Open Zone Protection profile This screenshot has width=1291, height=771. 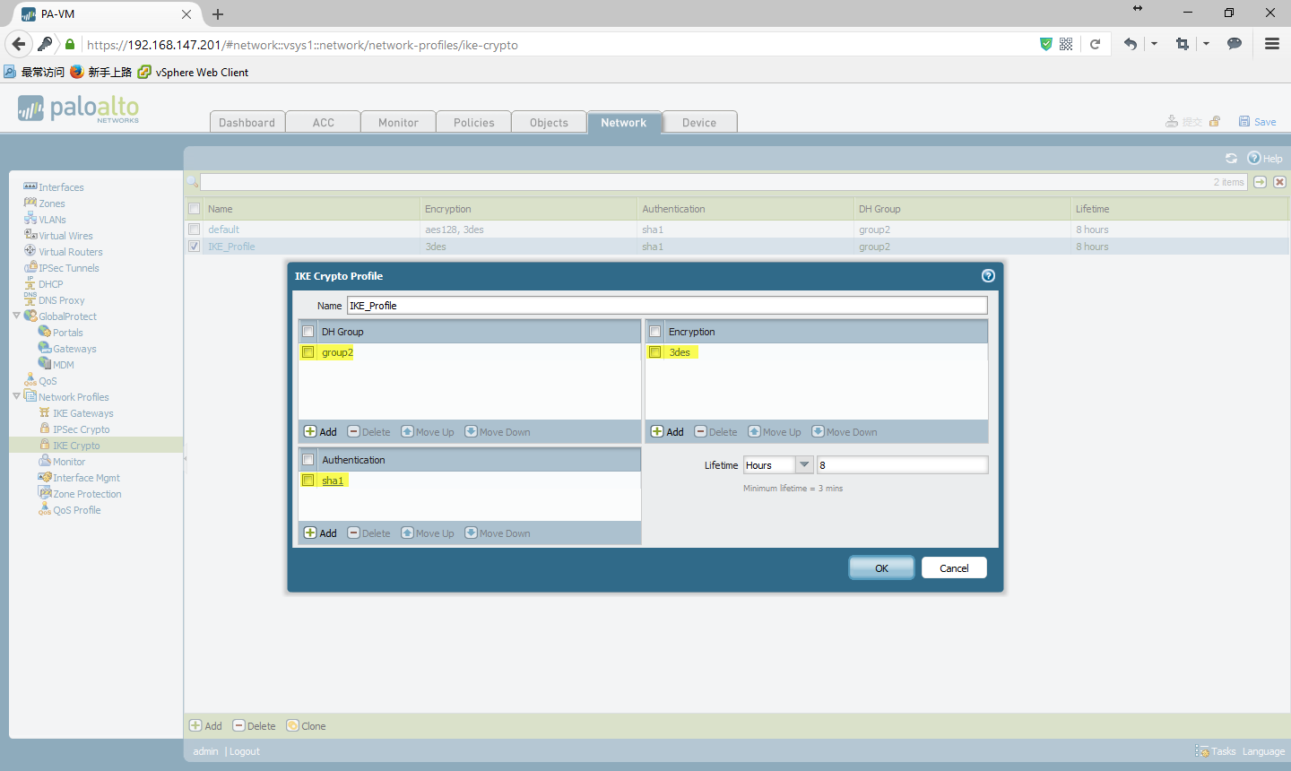point(87,494)
